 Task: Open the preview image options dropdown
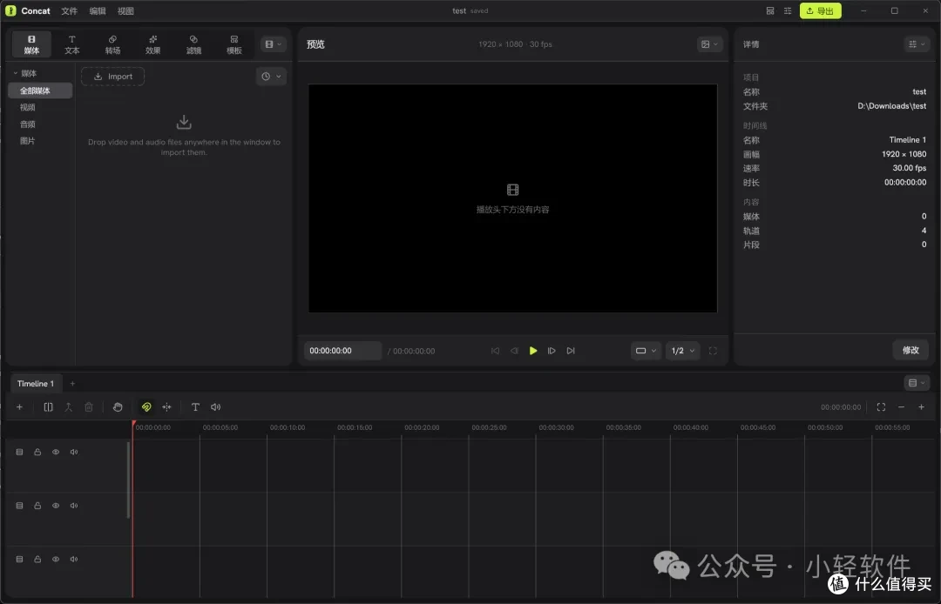click(x=709, y=44)
